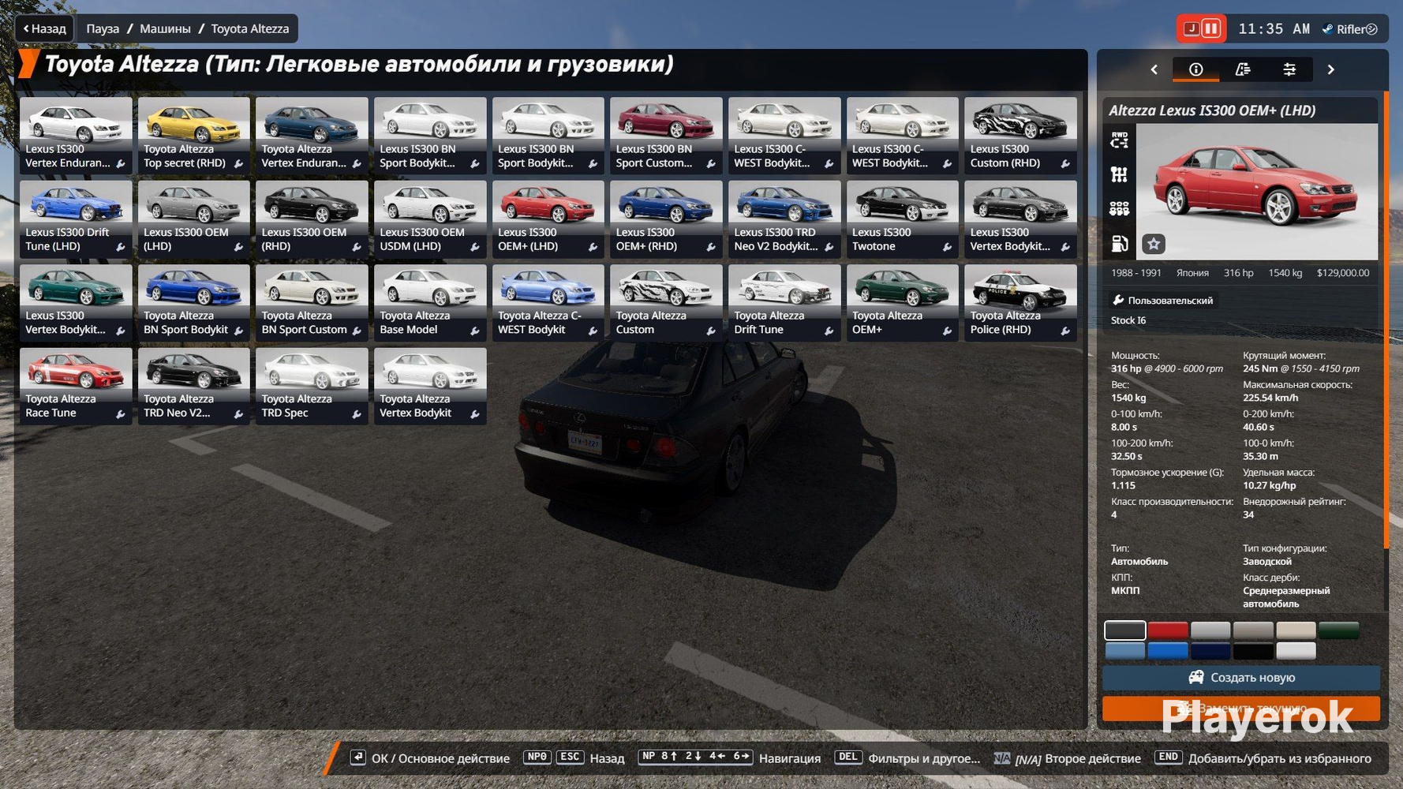Click the Steam icon next to Rifler
This screenshot has height=789, width=1403.
point(1328,29)
